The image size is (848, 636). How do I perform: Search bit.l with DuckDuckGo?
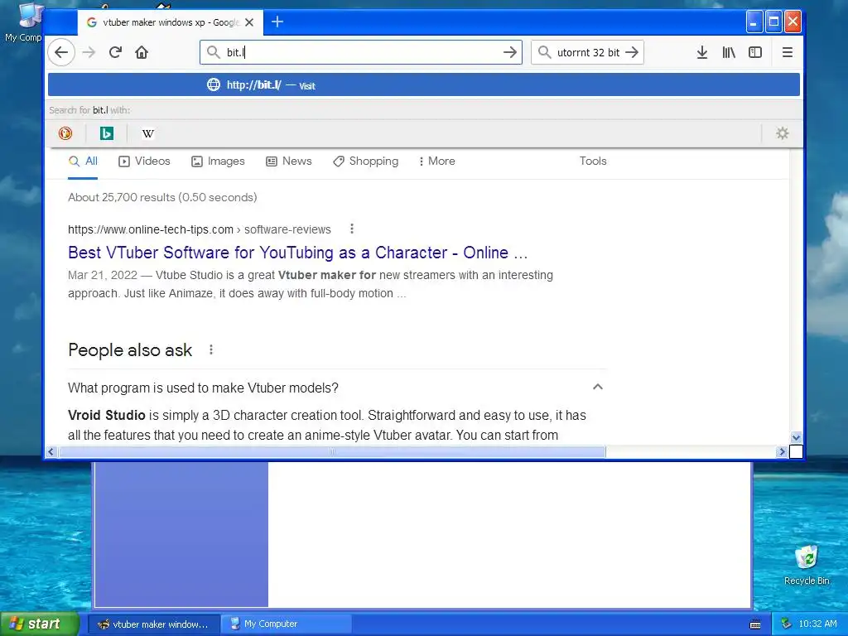(65, 133)
